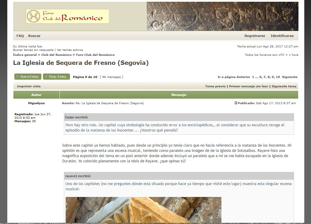Viewport: 311px width, 224px height.
Task: Open the FAQ menu item
Action: (x=20, y=36)
